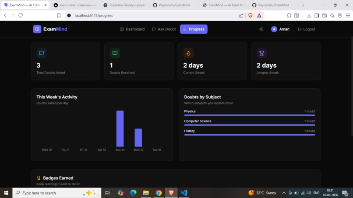Click the Badges Earned ribbon icon

point(39,178)
